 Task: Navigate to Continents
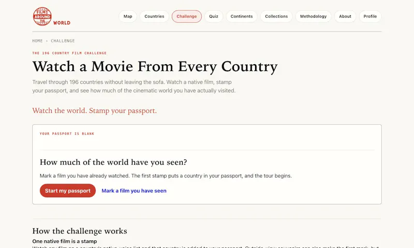pos(242,17)
